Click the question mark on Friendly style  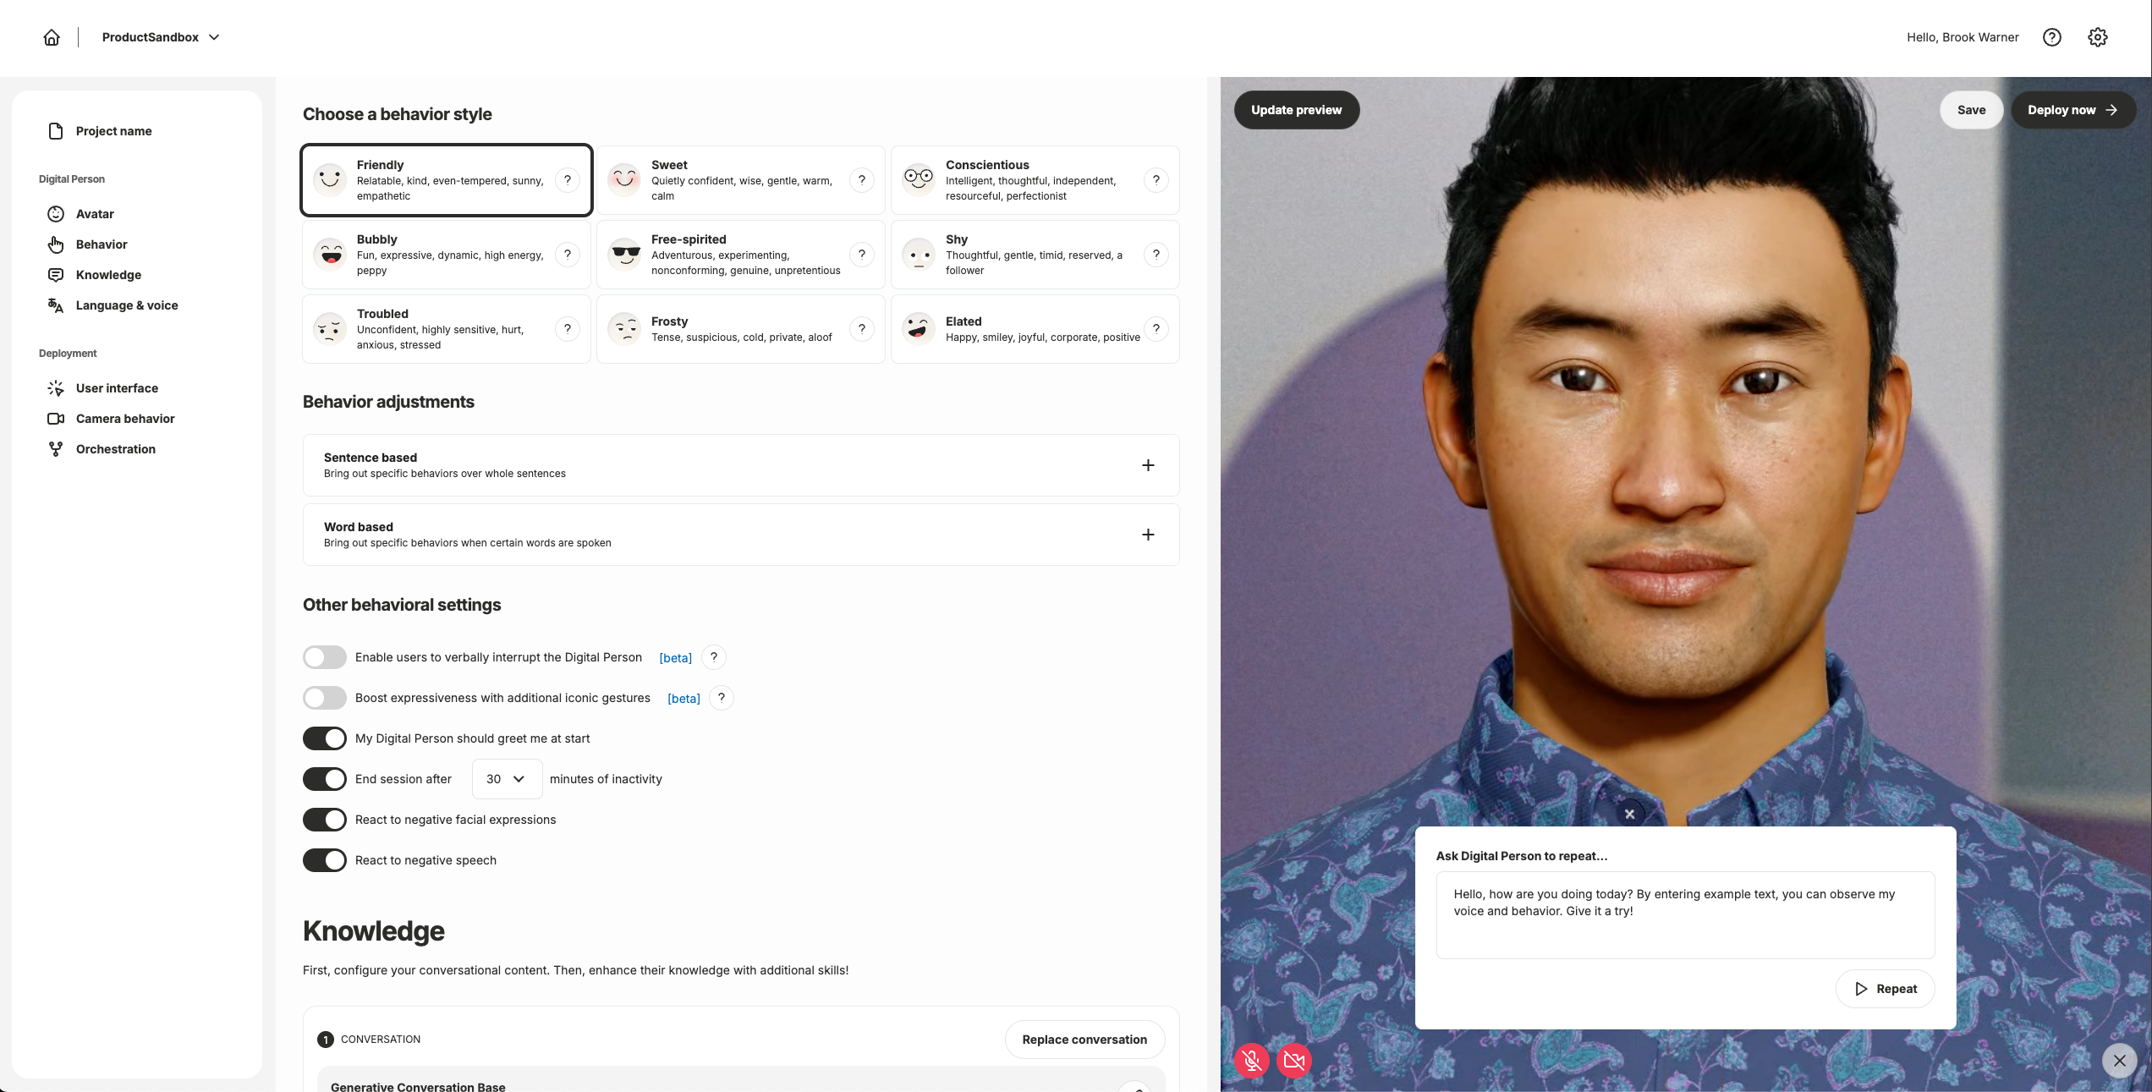coord(568,179)
